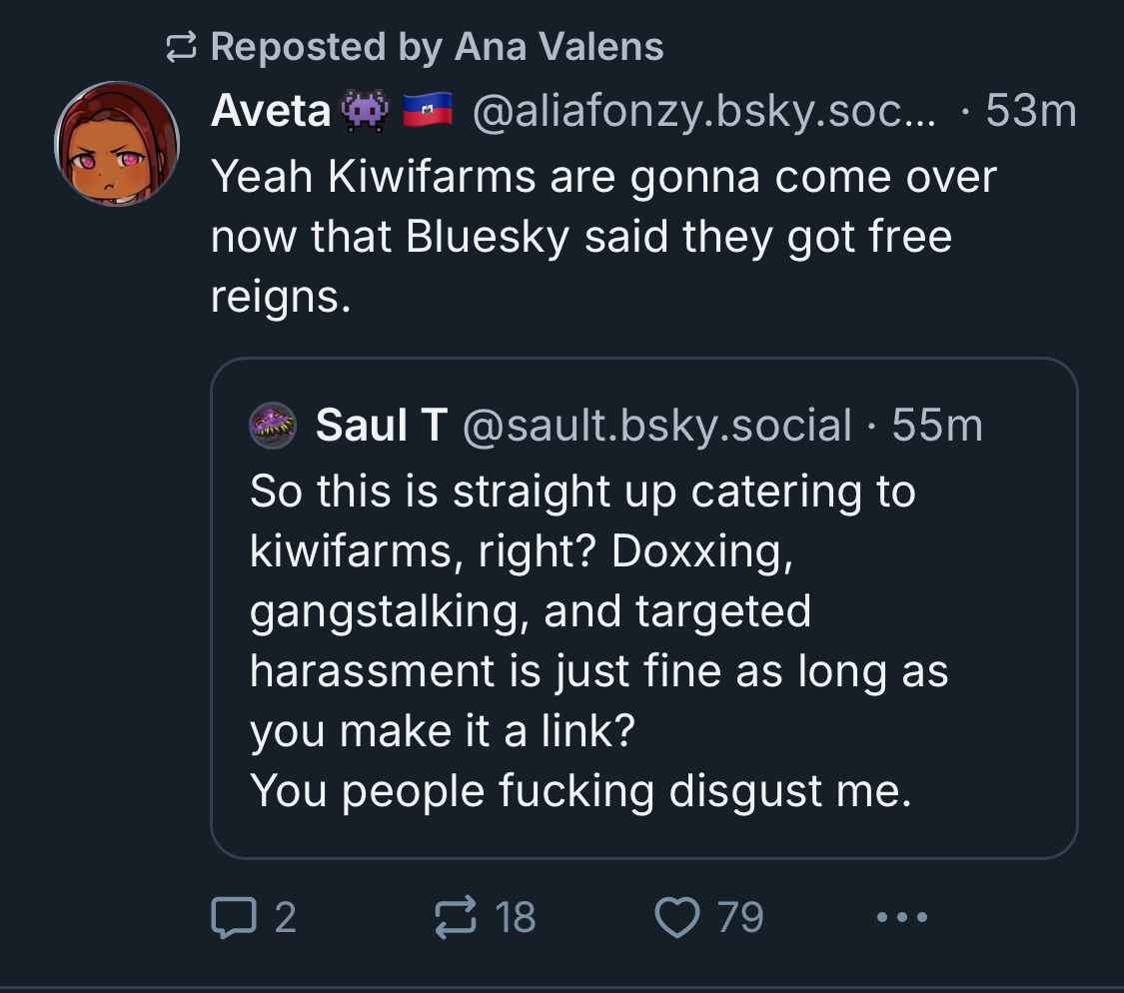This screenshot has height=993, width=1124.
Task: Click the Haiti flag emoji
Action: [428, 112]
